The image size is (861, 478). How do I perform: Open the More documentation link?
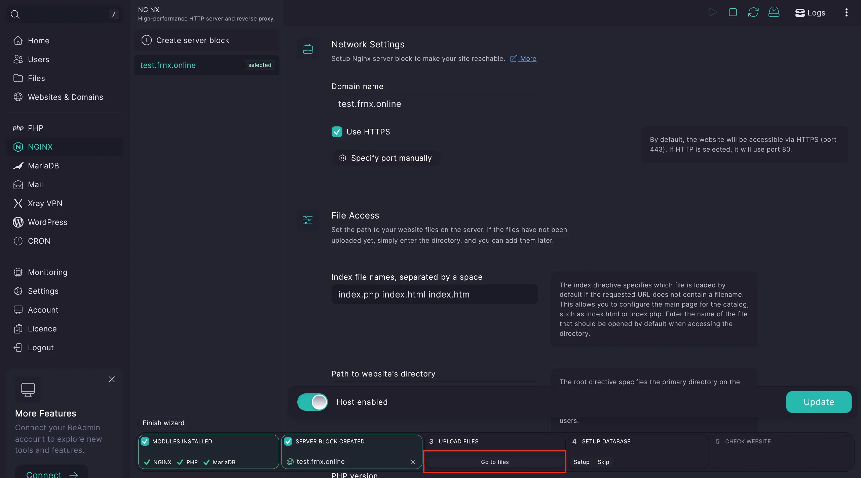click(523, 58)
